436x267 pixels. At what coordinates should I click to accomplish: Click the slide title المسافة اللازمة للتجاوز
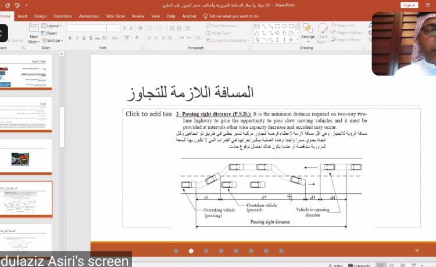pos(190,93)
